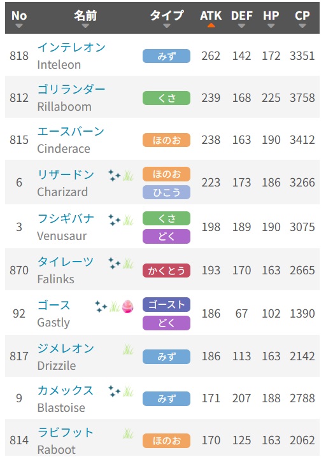The height and width of the screenshot is (457, 326).
Task: Click the grass icon in Raboot row
Action: 129,433
